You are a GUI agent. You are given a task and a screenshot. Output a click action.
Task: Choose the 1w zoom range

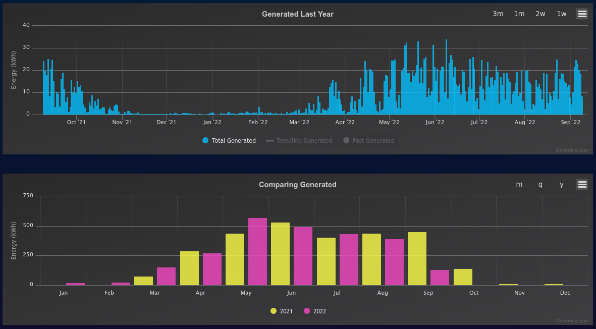(x=562, y=14)
